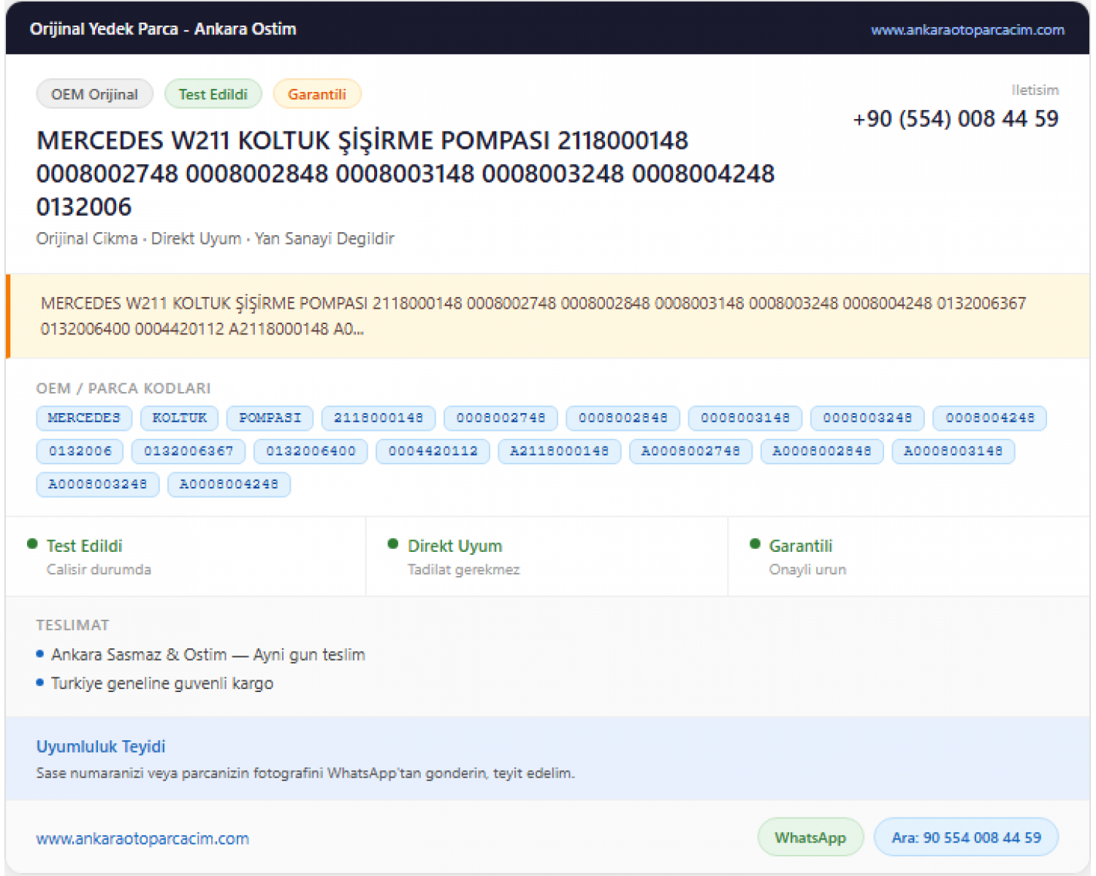Click the Uyumluluk Teyidi heading

(x=101, y=747)
